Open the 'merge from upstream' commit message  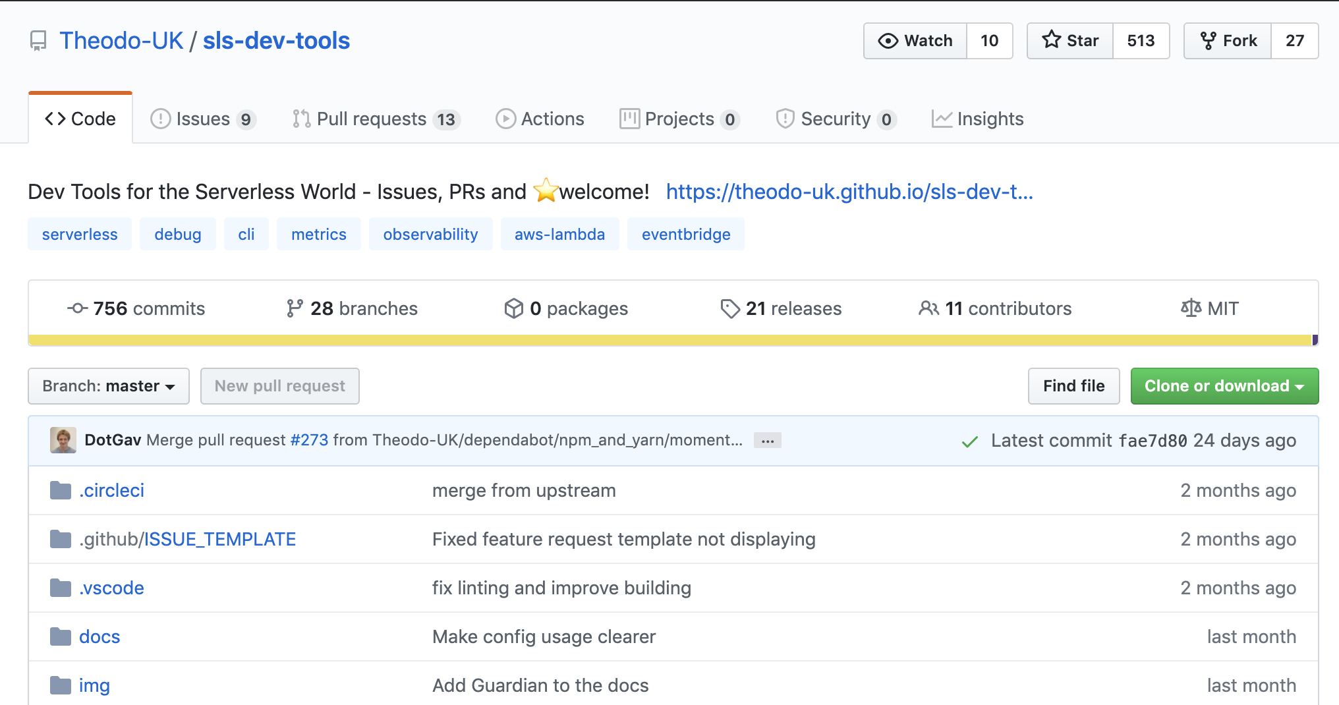[x=524, y=490]
